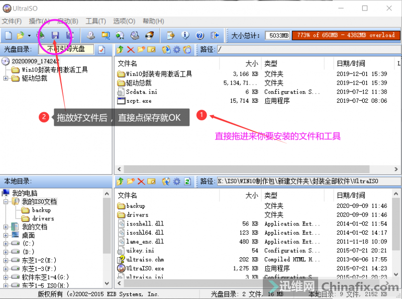
Task: Expand the 我的文档 tree node
Action: [6, 227]
